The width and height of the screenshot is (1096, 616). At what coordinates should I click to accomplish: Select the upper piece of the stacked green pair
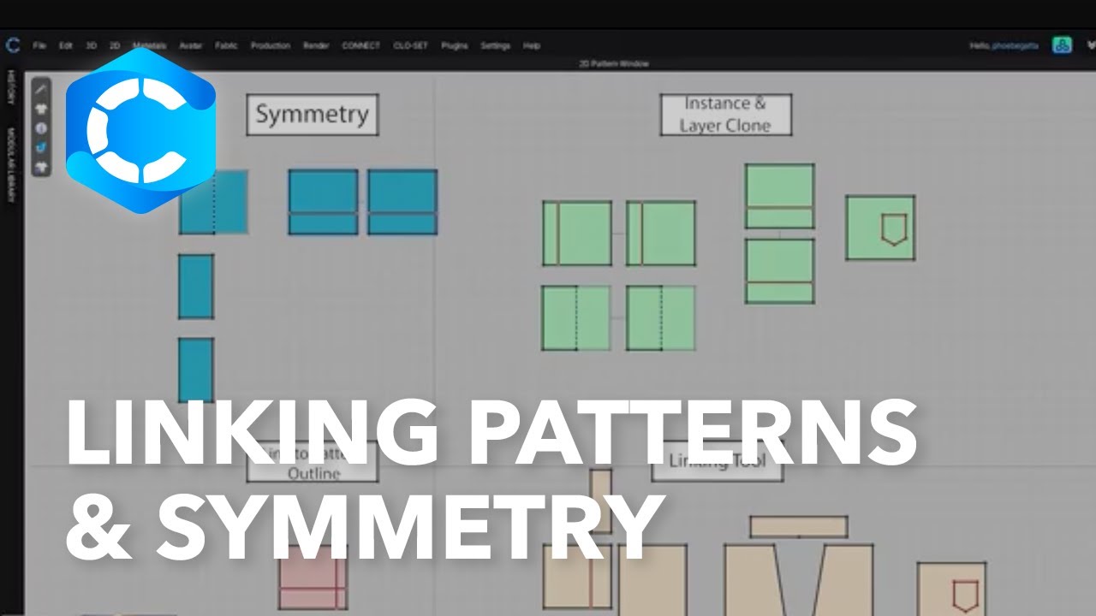[779, 196]
